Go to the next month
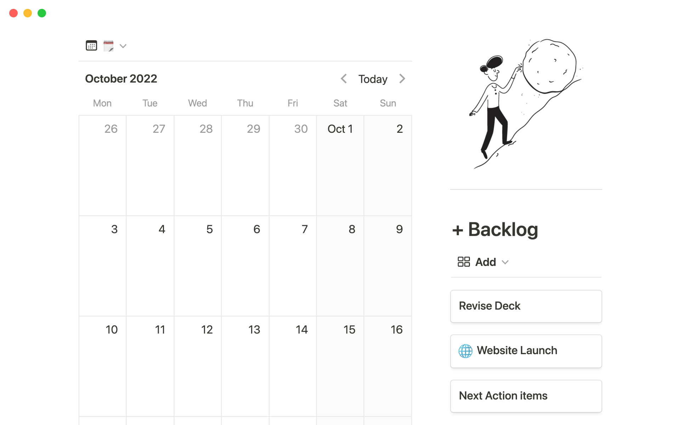Screen dimensions: 680x425 pos(402,79)
